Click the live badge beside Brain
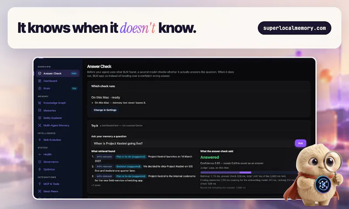This screenshot has height=209, width=349. tap(74, 89)
